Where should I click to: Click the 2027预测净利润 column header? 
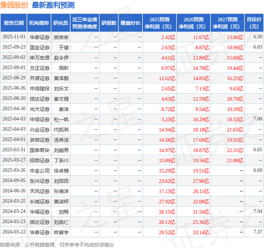[227, 23]
